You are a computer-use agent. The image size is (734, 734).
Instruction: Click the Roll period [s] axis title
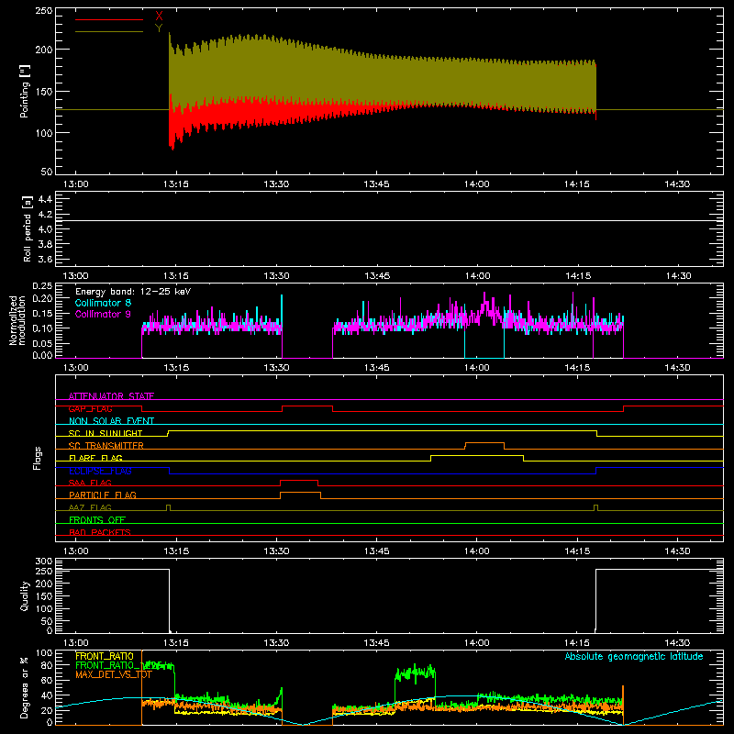(28, 228)
